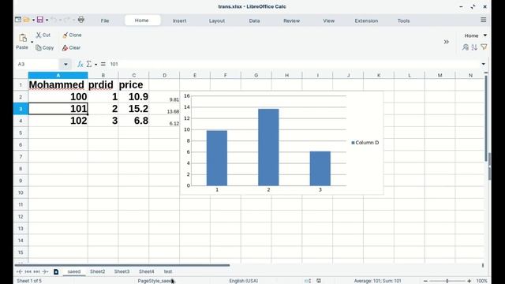
Task: Switch to Sheet4 tab
Action: (x=146, y=271)
